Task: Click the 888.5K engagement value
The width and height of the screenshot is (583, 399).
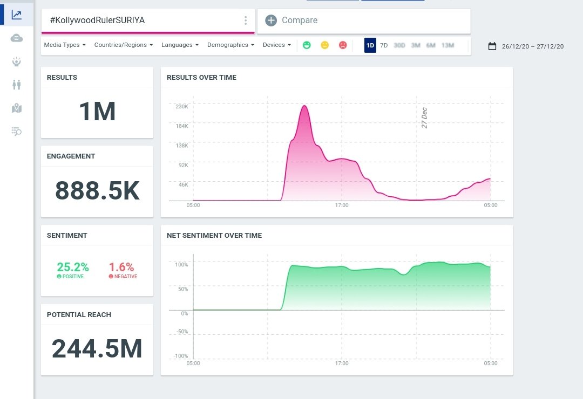Action: pos(97,190)
